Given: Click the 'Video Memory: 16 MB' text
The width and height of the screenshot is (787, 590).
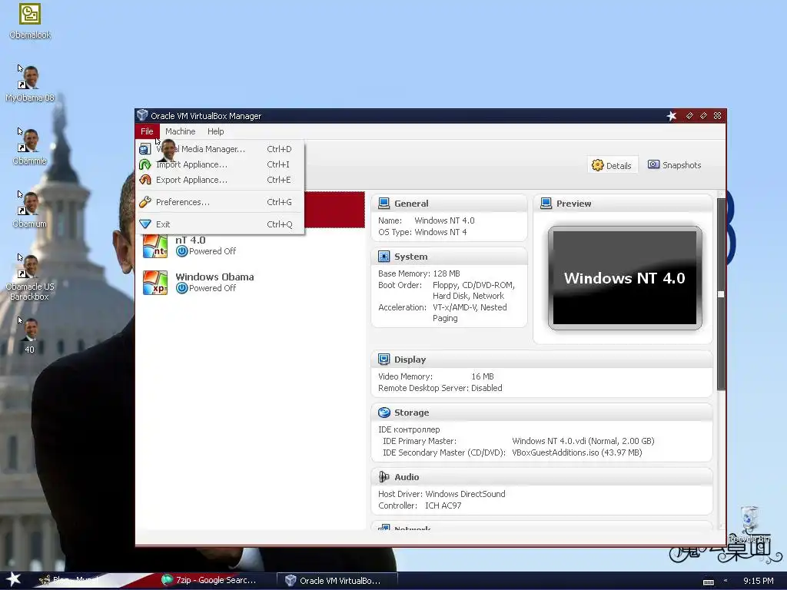Looking at the screenshot, I should [436, 376].
